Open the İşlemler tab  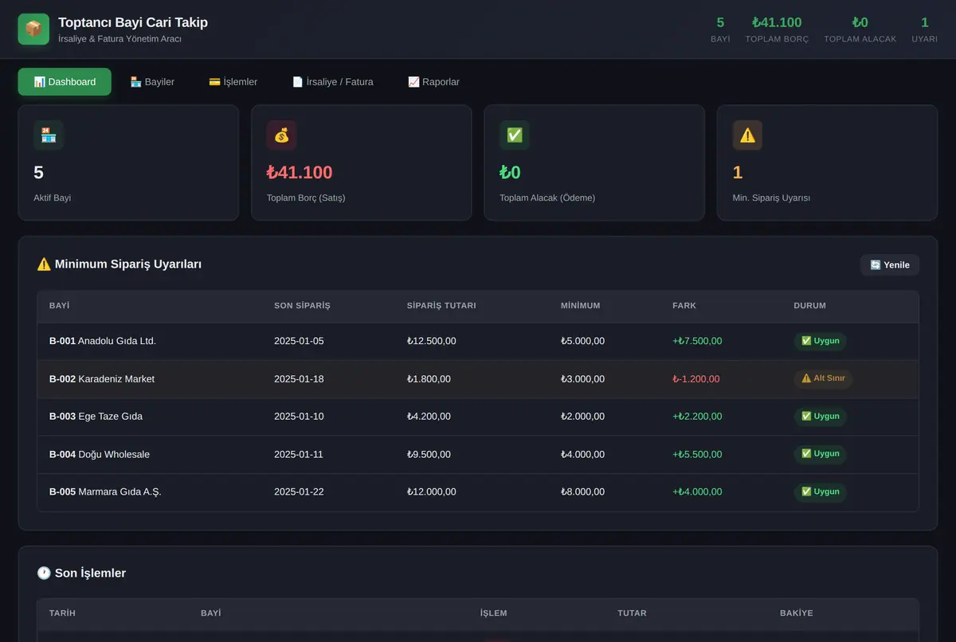[x=233, y=82]
